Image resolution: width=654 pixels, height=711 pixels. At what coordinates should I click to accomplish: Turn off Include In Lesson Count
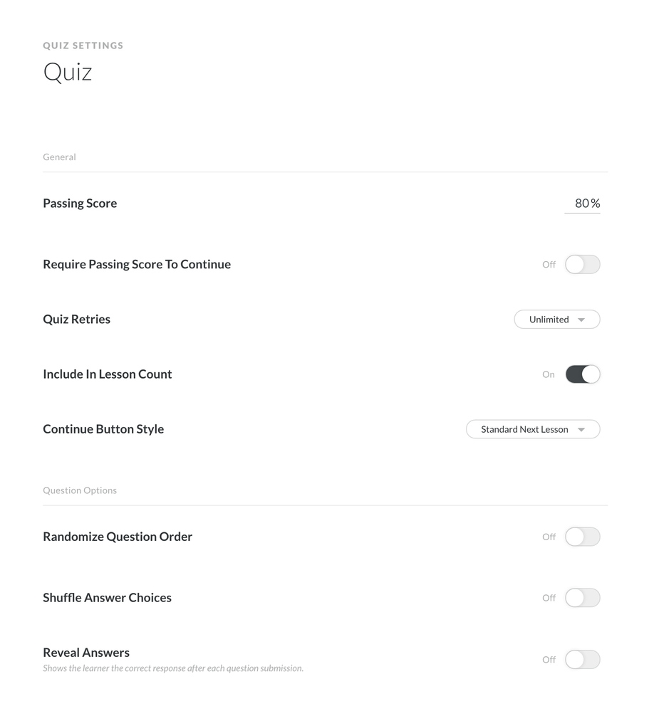582,374
